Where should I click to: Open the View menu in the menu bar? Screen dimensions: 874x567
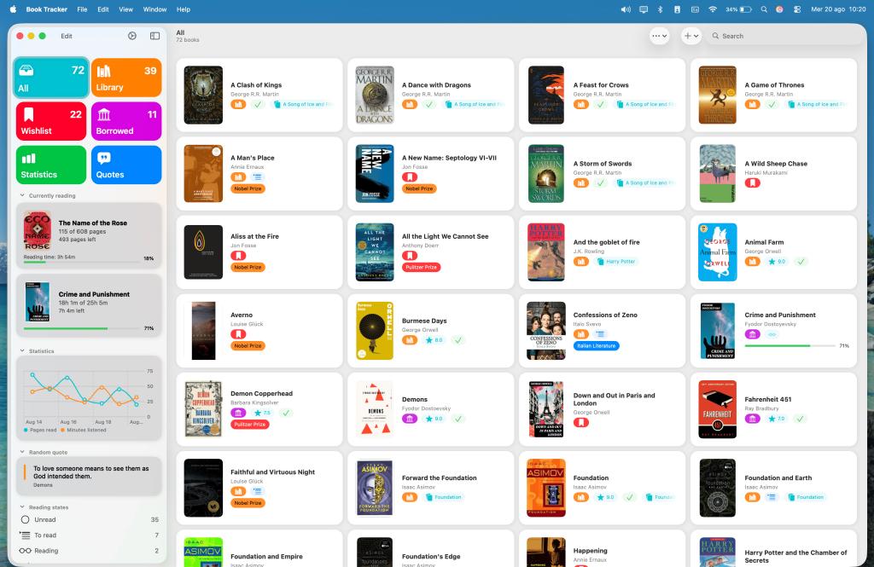(125, 9)
